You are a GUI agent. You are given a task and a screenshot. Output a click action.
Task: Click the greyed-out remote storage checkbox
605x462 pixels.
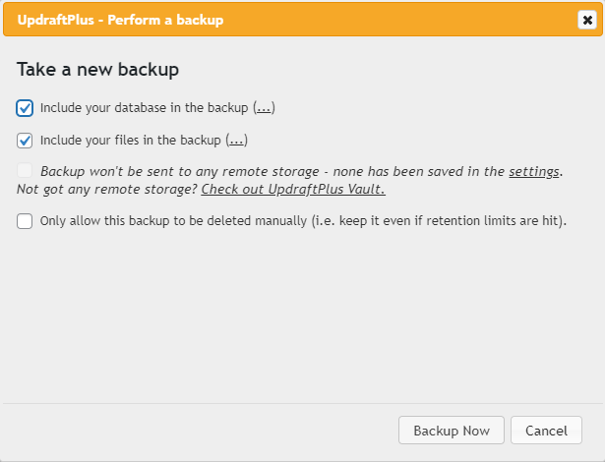(26, 171)
